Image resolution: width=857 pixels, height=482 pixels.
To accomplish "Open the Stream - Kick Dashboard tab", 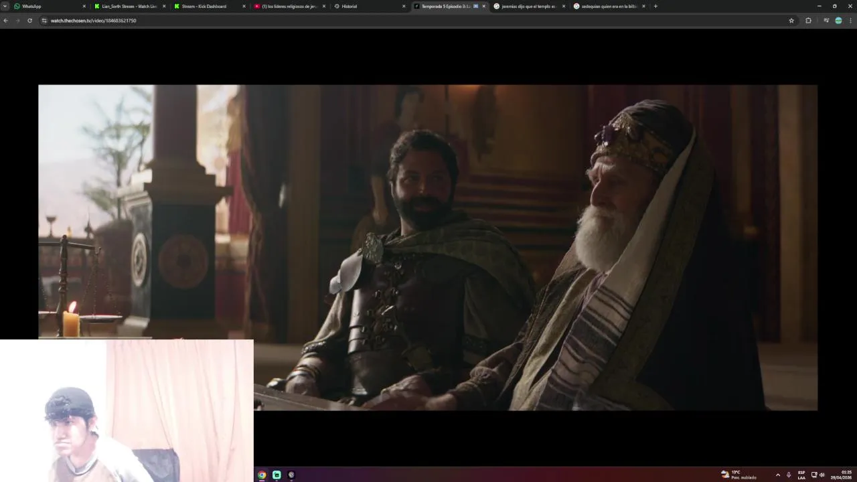I will click(209, 6).
